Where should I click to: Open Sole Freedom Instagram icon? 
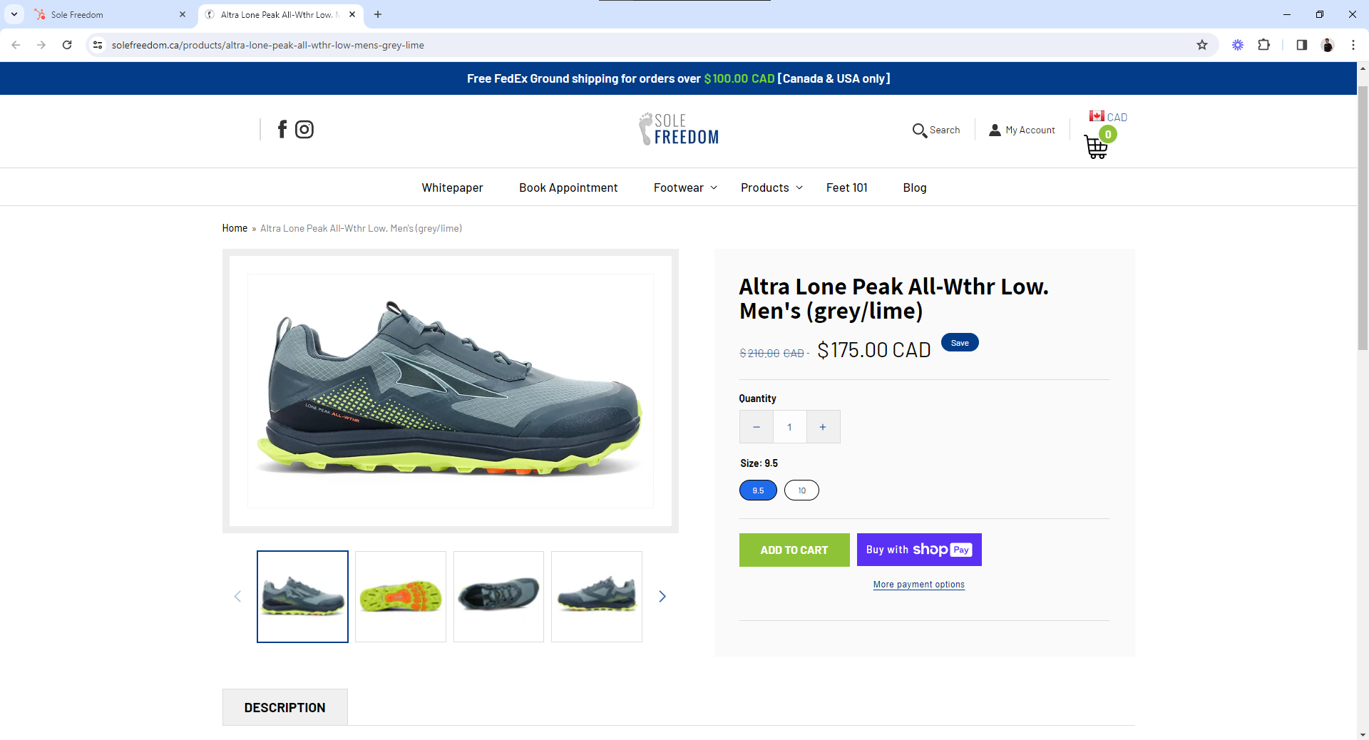pyautogui.click(x=304, y=129)
